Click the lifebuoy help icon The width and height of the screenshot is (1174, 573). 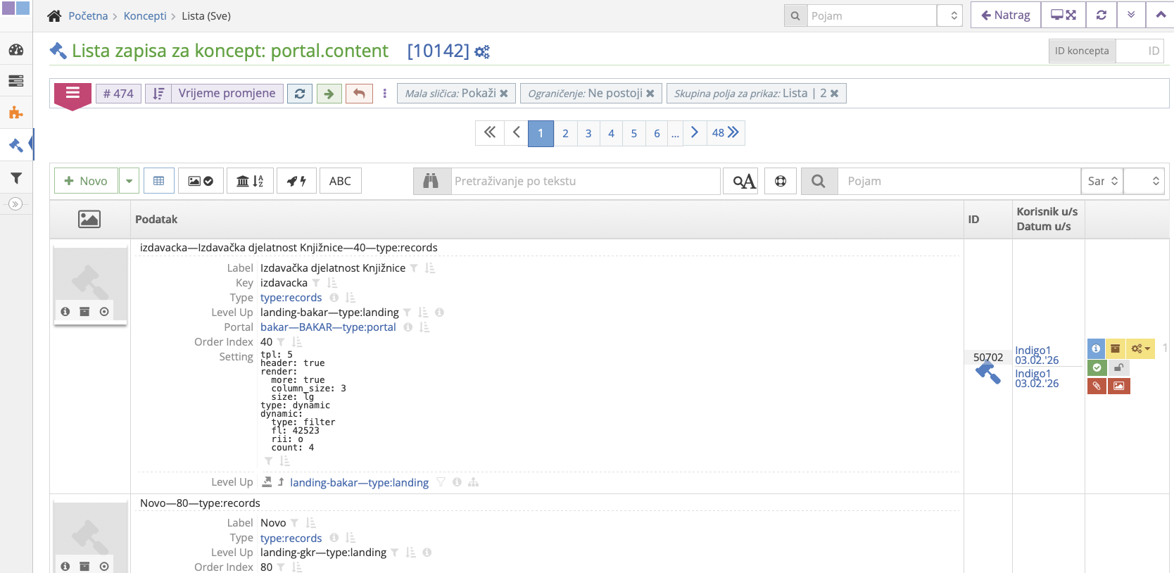(x=781, y=181)
